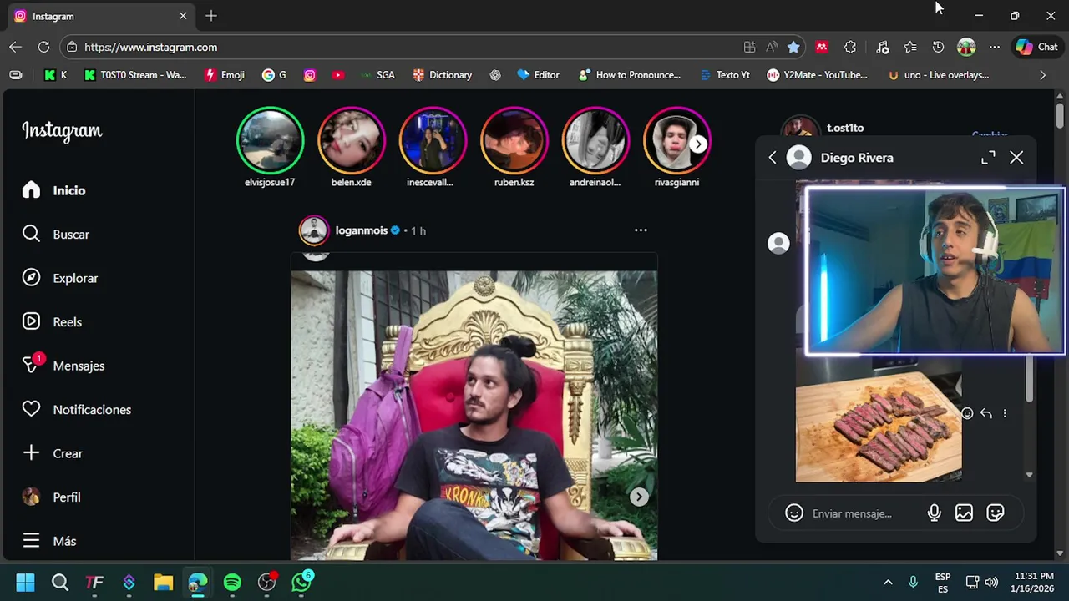Viewport: 1069px width, 601px height.
Task: Open the Inicio home page
Action: coord(54,190)
